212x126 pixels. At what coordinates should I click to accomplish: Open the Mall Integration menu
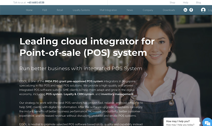point(108,10)
